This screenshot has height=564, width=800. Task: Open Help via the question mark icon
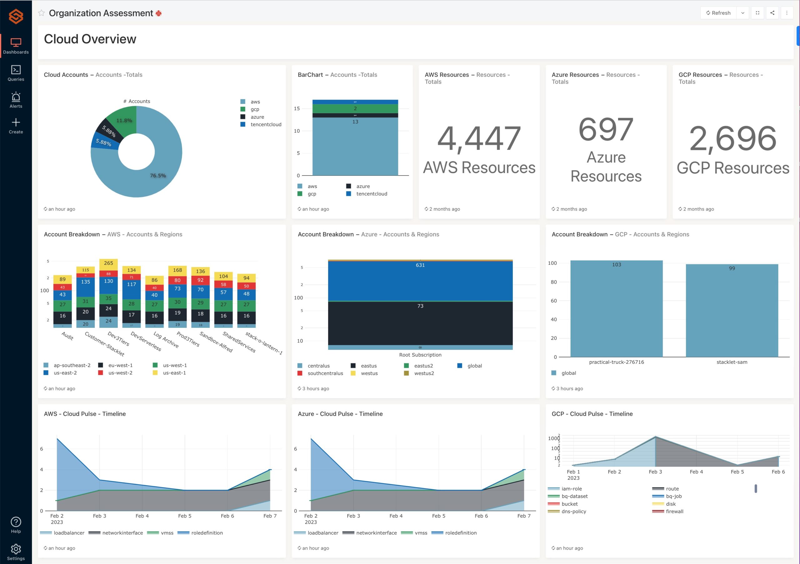(x=16, y=522)
